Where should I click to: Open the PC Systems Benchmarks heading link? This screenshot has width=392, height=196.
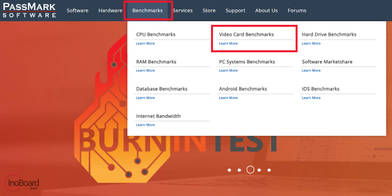247,62
